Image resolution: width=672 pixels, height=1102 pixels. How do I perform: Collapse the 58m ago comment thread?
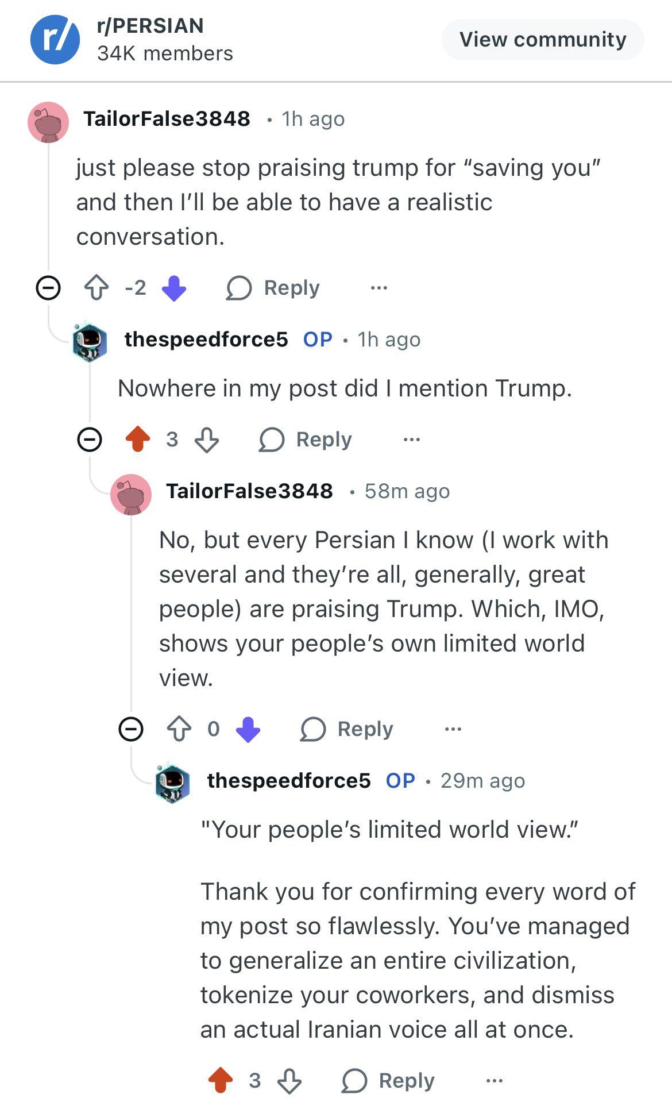(131, 730)
